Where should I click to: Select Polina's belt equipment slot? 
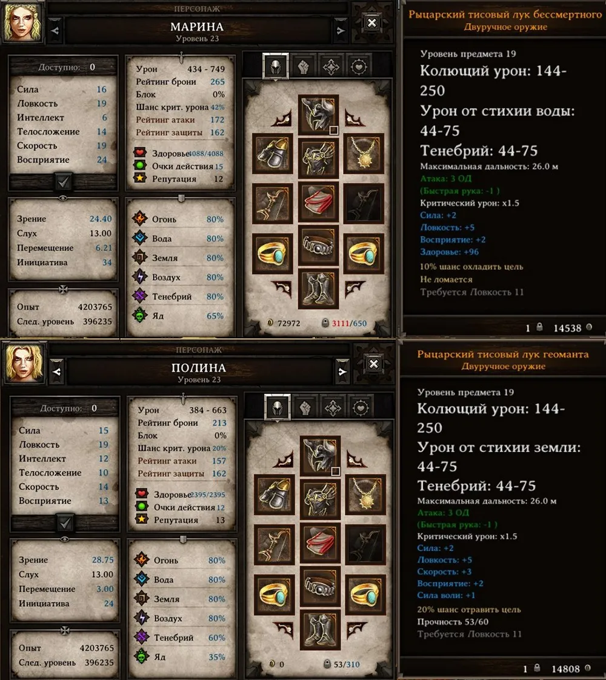coord(320,585)
